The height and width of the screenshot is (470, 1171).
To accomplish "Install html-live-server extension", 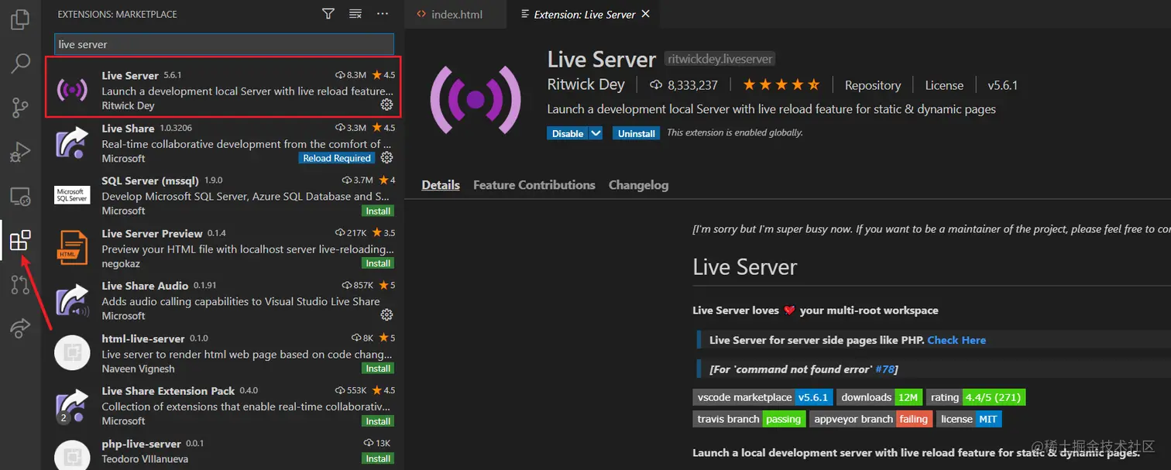I will tap(378, 369).
